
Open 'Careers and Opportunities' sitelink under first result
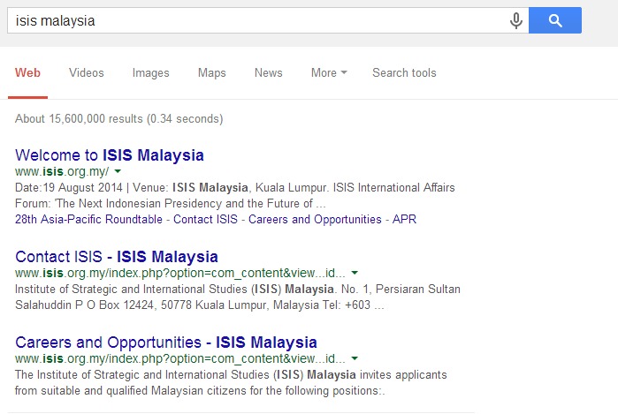point(315,219)
